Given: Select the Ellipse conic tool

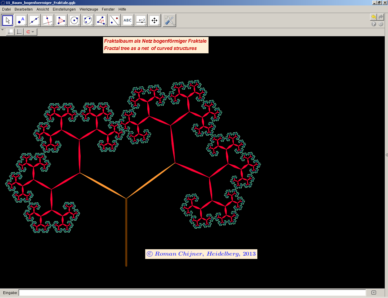Looking at the screenshot, I should (88, 21).
